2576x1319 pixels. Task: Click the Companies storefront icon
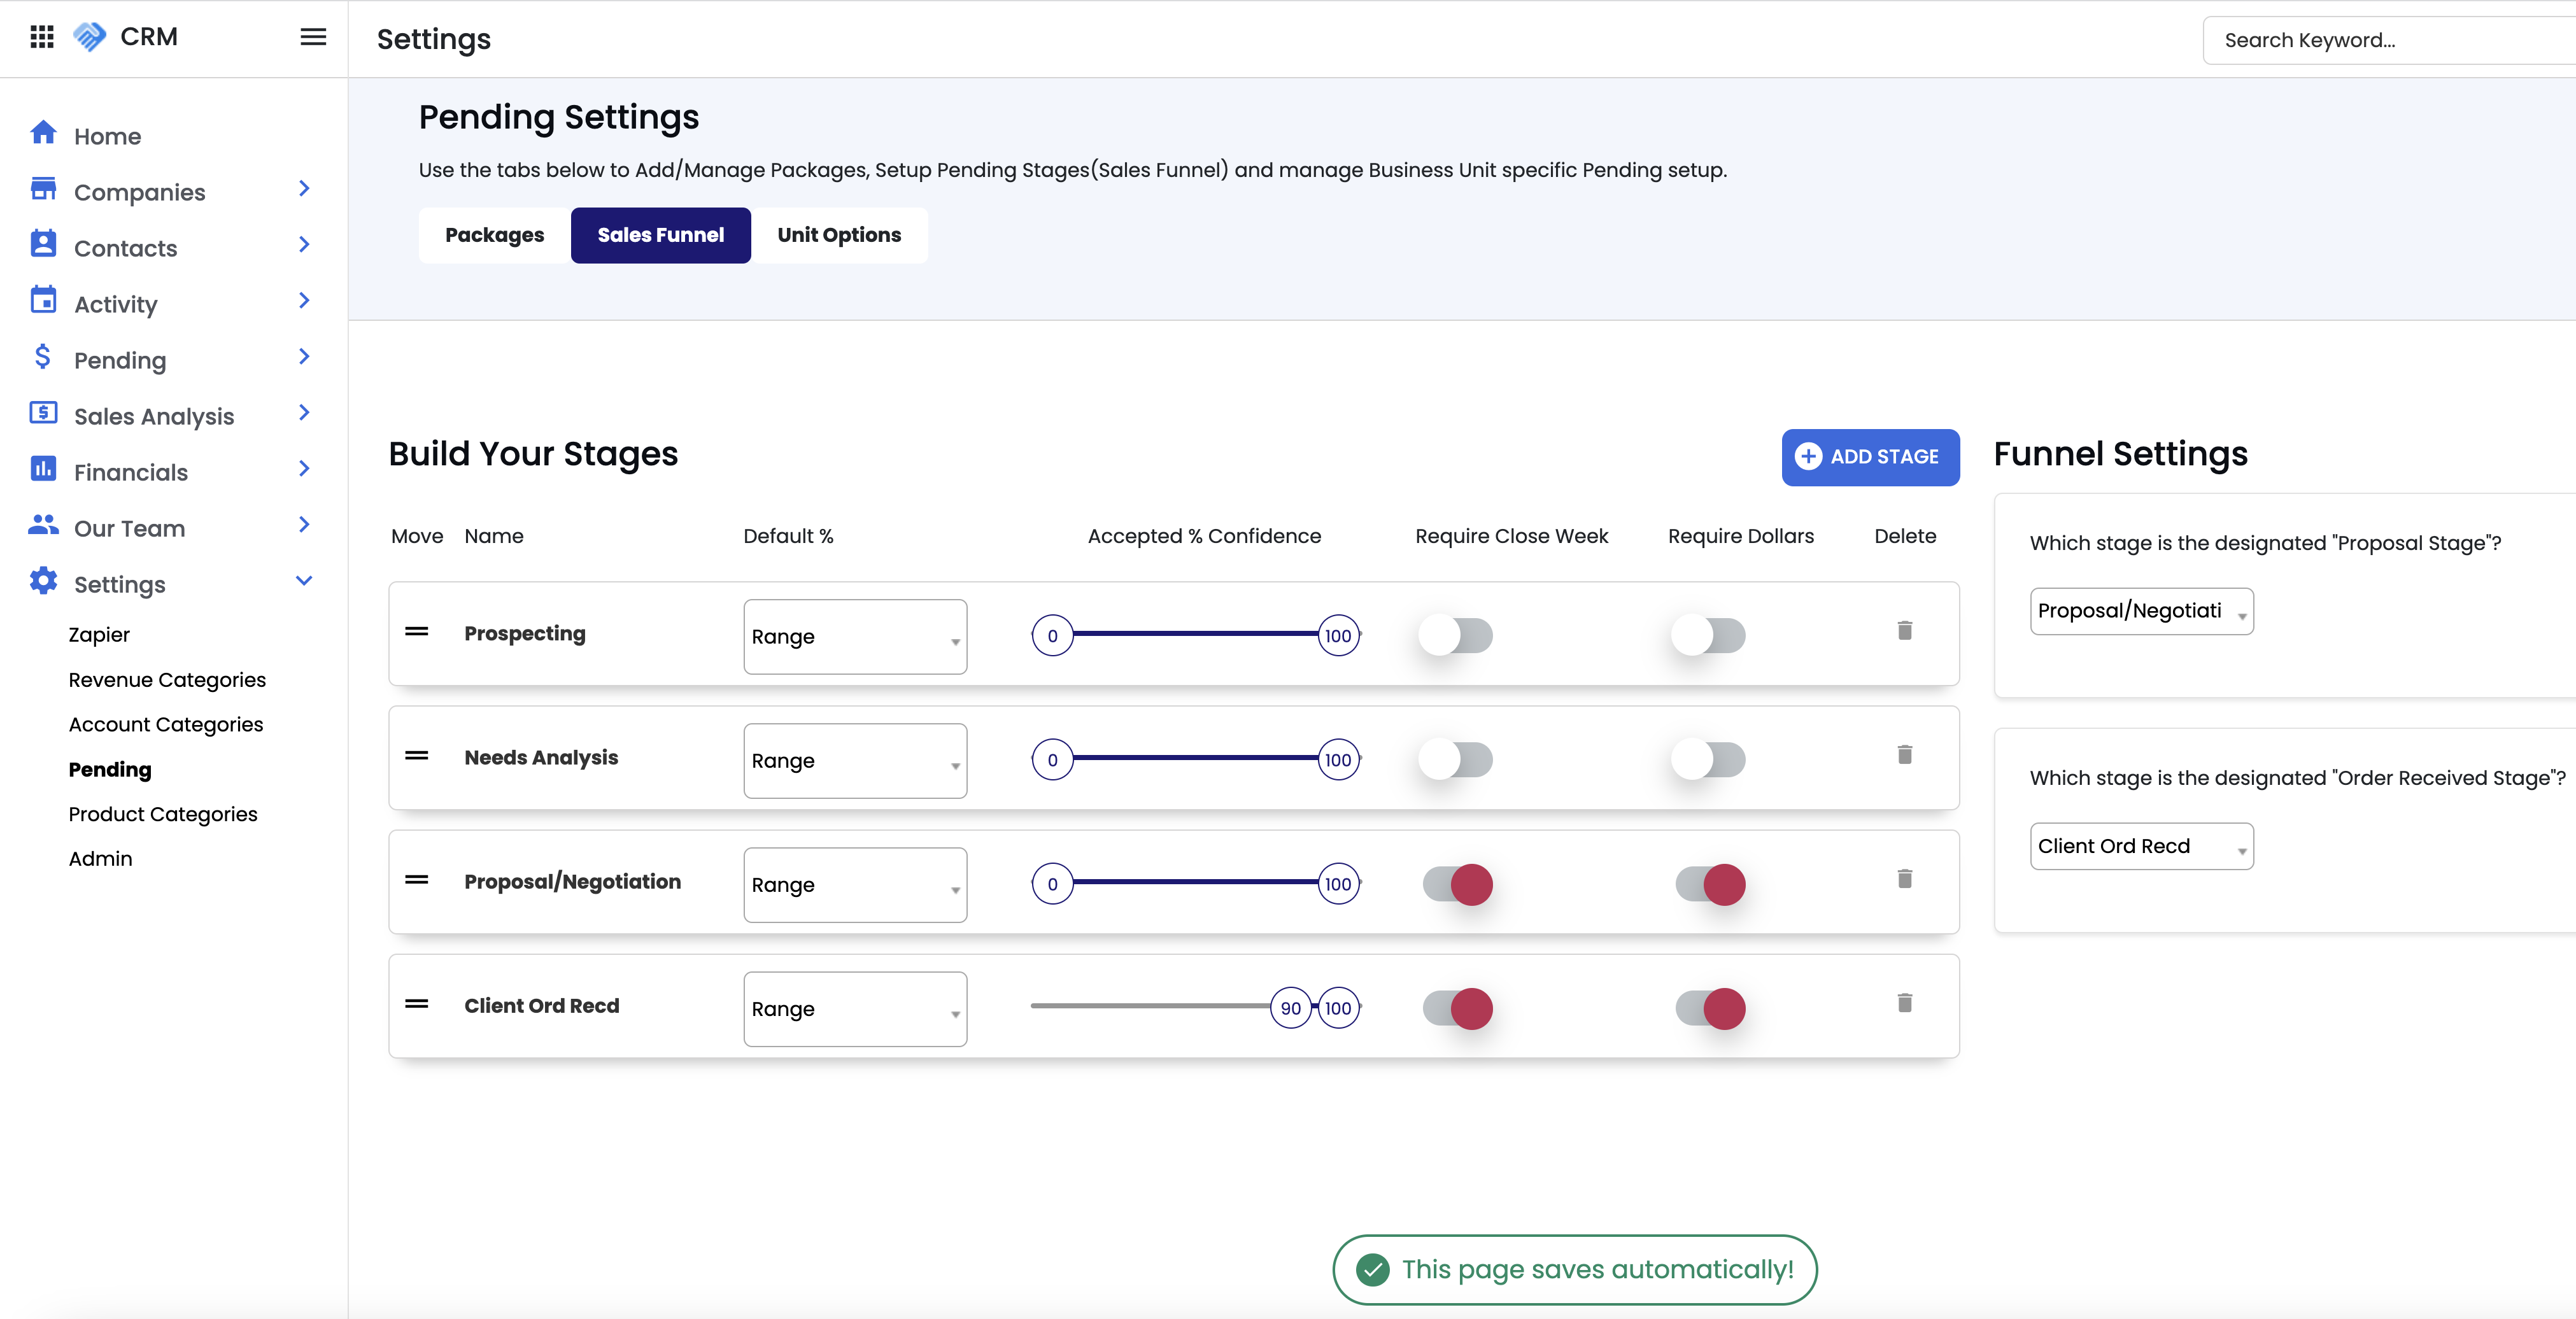pos(43,189)
